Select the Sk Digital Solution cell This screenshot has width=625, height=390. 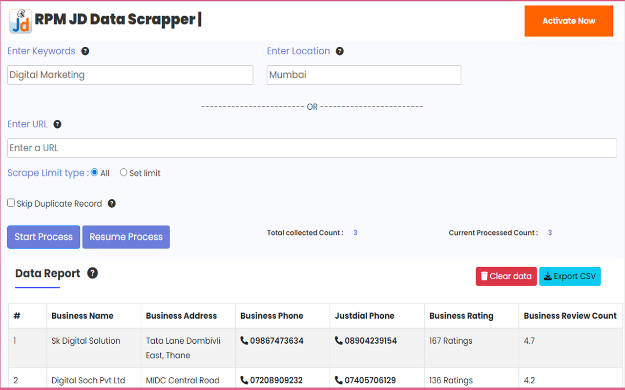click(x=94, y=348)
